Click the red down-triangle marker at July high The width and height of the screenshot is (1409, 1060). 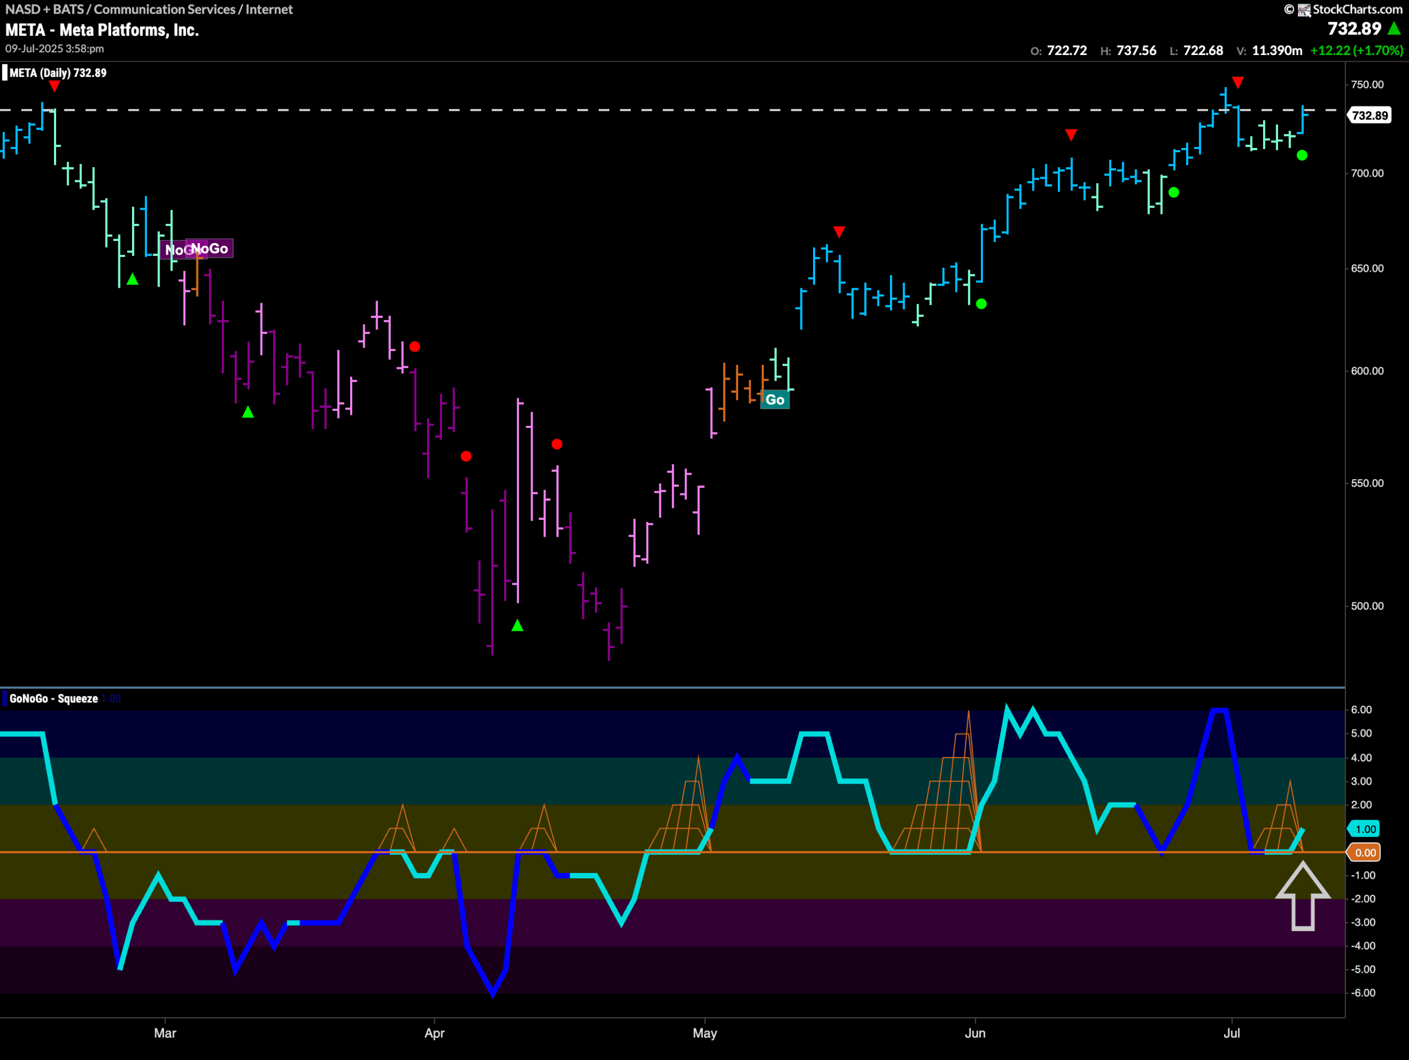click(x=1238, y=82)
